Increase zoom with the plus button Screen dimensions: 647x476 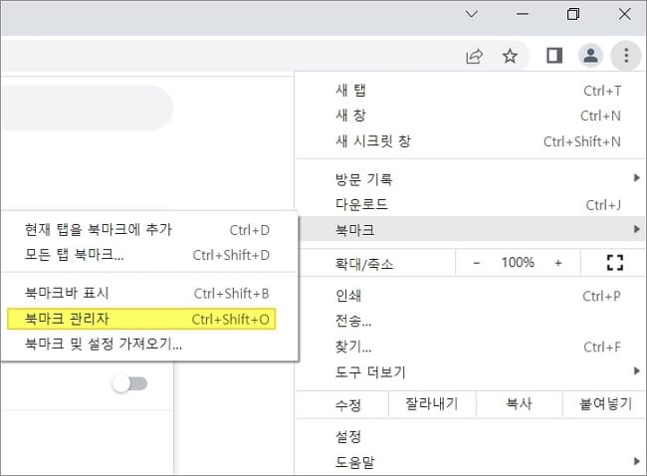coord(557,263)
